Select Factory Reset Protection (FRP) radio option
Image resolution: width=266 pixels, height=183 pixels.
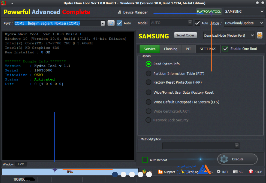pos(148,82)
